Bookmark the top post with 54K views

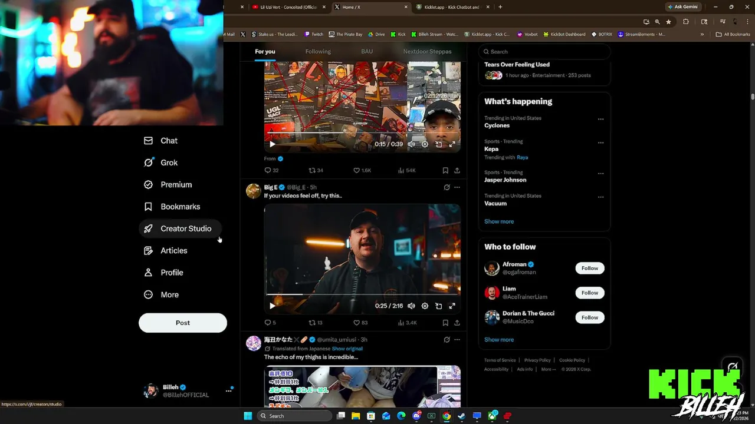coord(445,170)
